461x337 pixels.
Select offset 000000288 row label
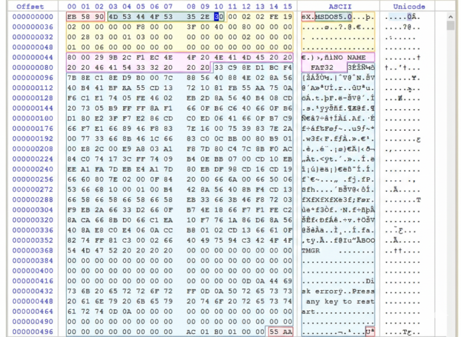coord(33,200)
